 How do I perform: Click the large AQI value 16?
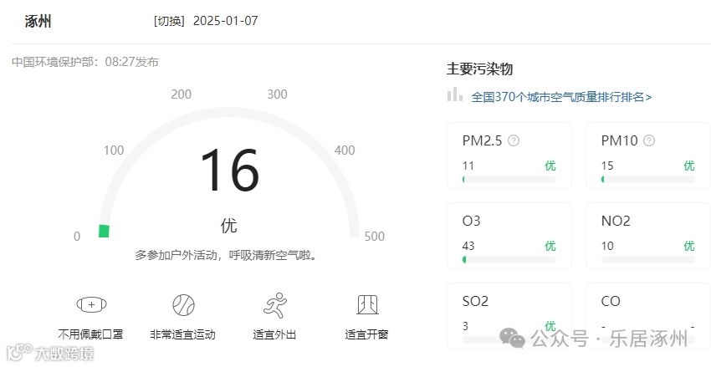tap(229, 171)
